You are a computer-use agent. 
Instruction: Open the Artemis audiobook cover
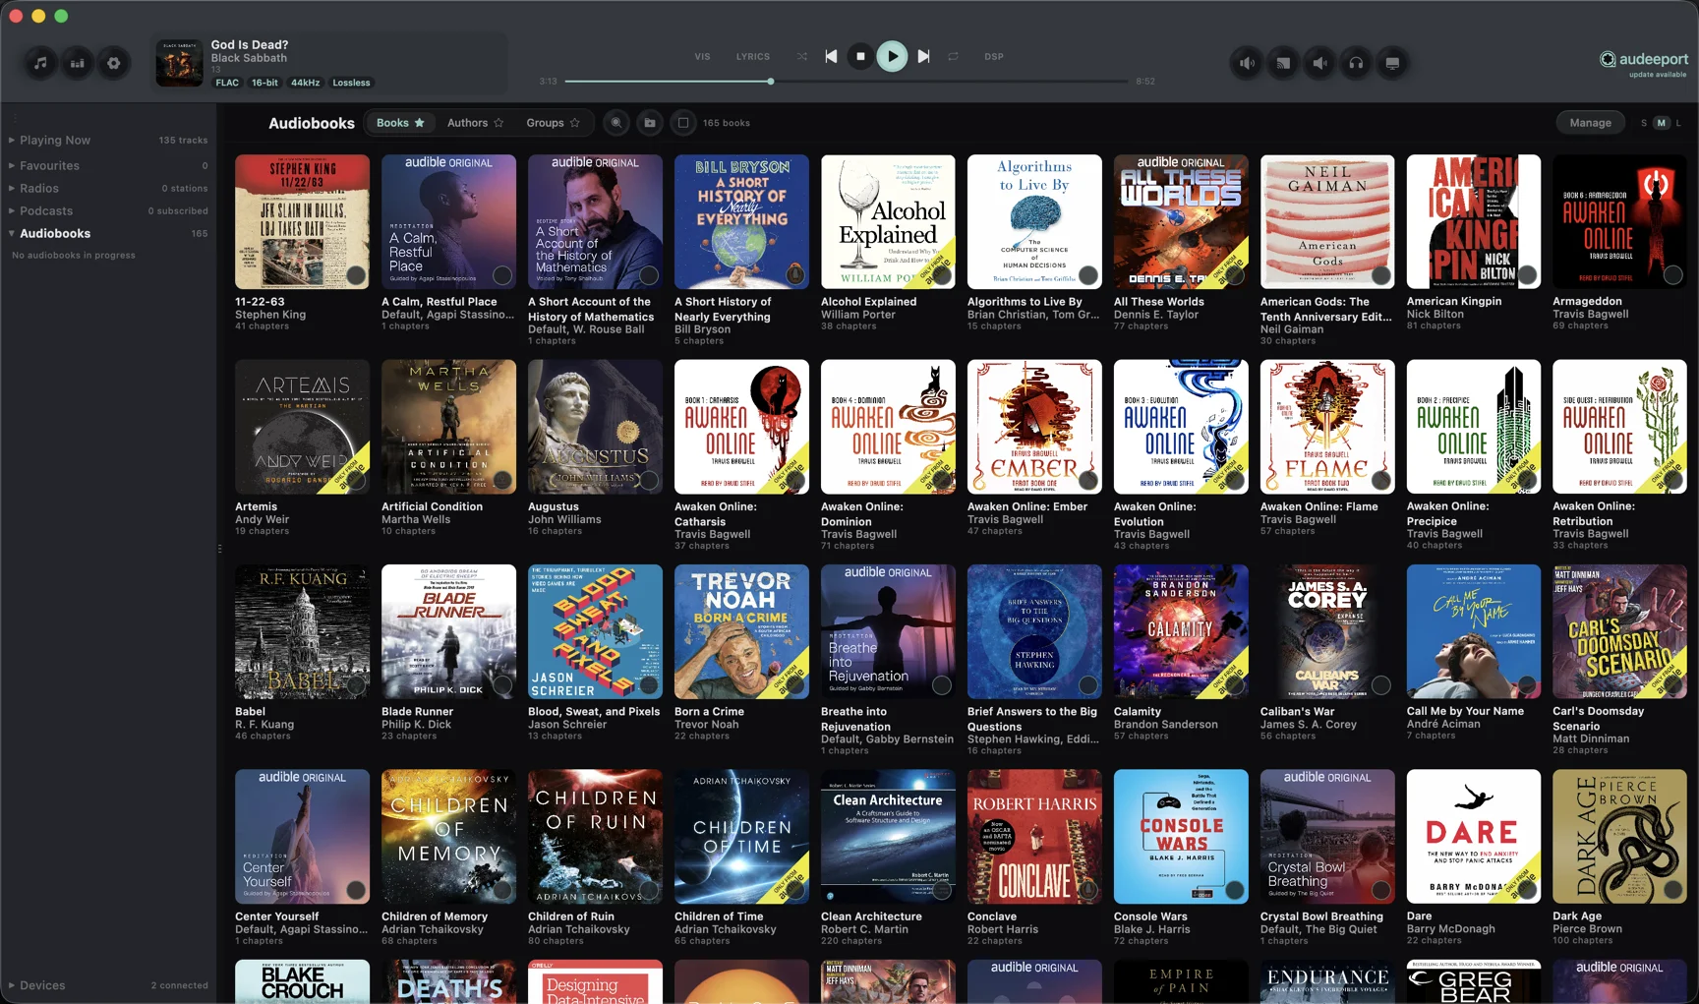click(x=303, y=427)
